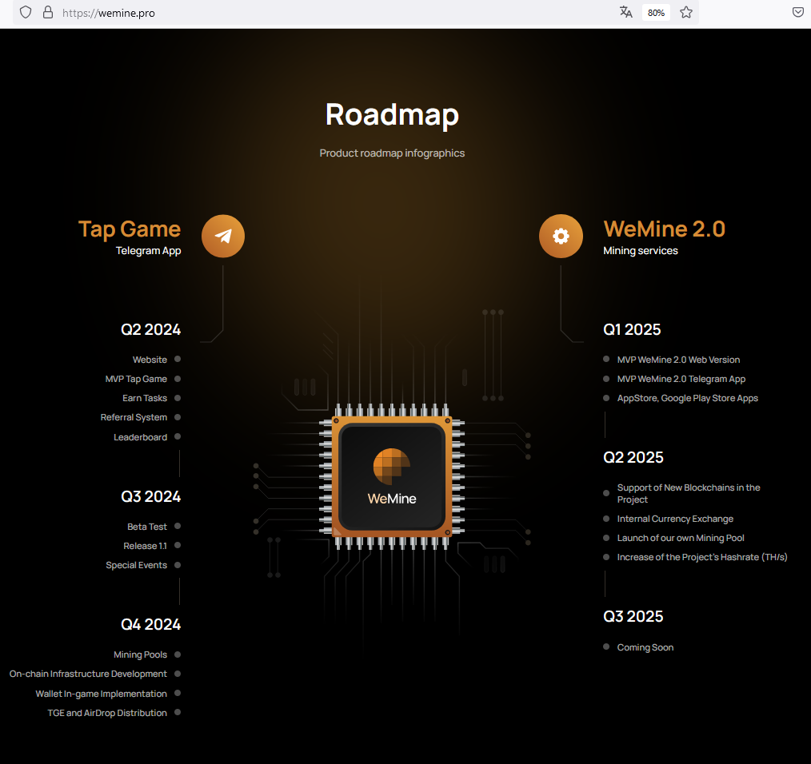Click the TGE and AirDrop Distribution item
Image resolution: width=811 pixels, height=764 pixels.
click(x=107, y=714)
